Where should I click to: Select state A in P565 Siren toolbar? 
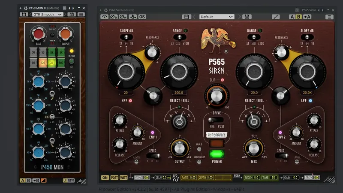292,17
